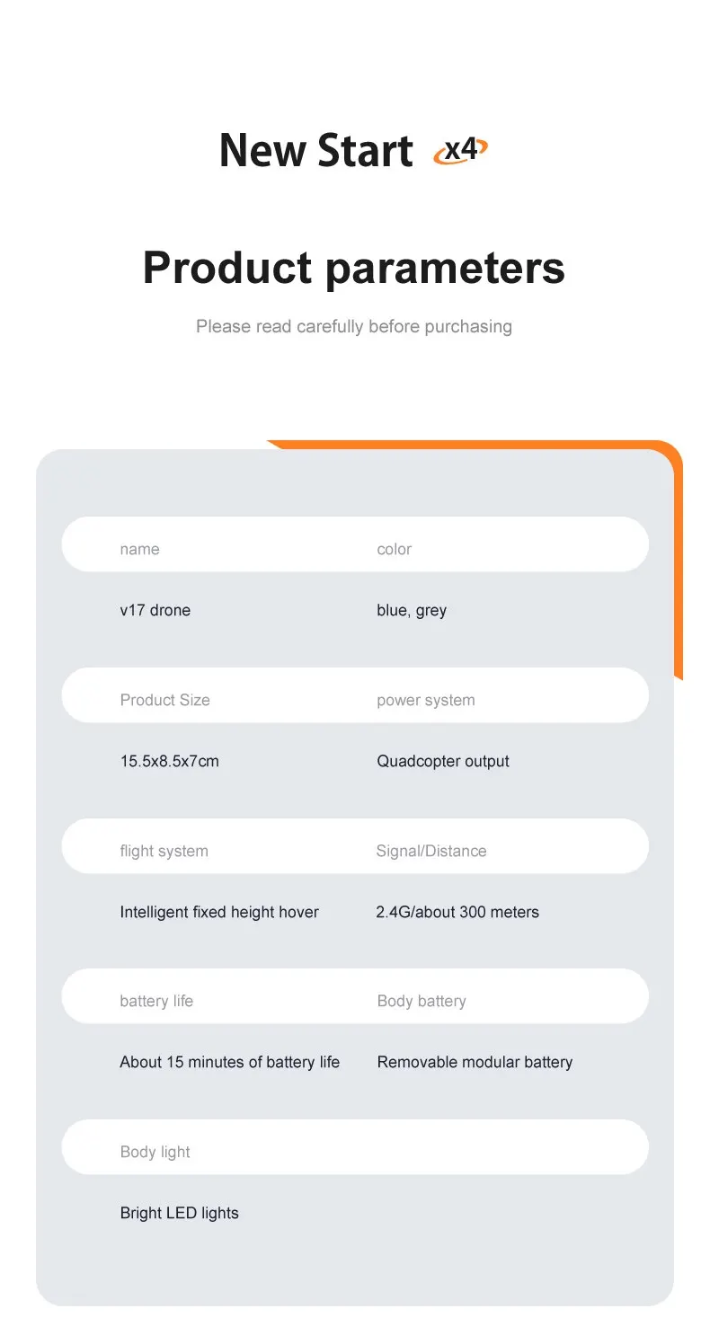Image resolution: width=710 pixels, height=1335 pixels.
Task: Select the "15.5x8.5x7cm" size value
Action: tap(169, 761)
